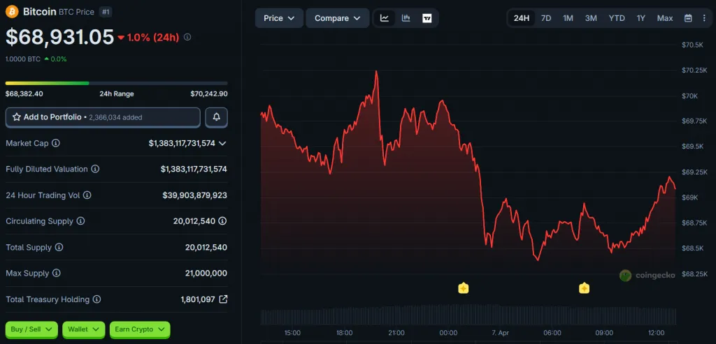Click the Add to Portfolio button
Viewport: 716px width, 344px height.
(103, 117)
